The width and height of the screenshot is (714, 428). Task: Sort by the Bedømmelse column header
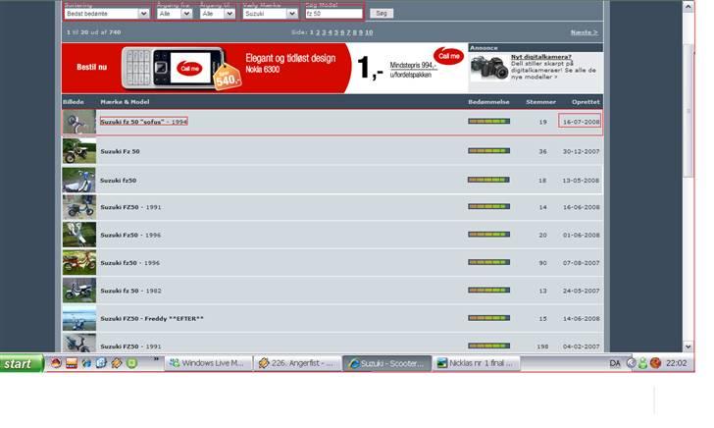[x=487, y=102]
